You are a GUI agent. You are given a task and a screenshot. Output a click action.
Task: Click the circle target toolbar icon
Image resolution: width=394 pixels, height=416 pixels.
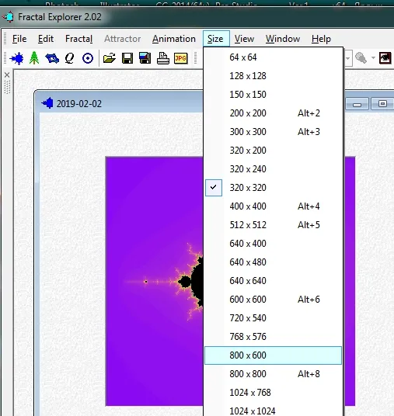tap(88, 58)
